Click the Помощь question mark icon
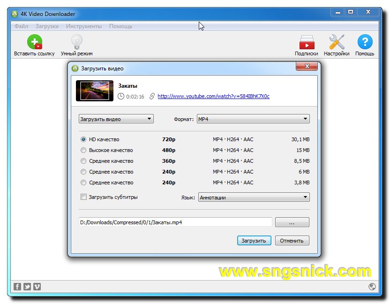Screen dimensions: 390x304 pyautogui.click(x=365, y=42)
